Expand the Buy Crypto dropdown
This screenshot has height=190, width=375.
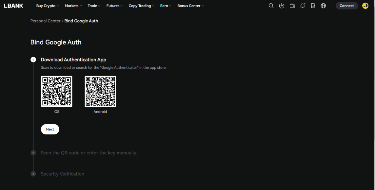click(x=47, y=6)
